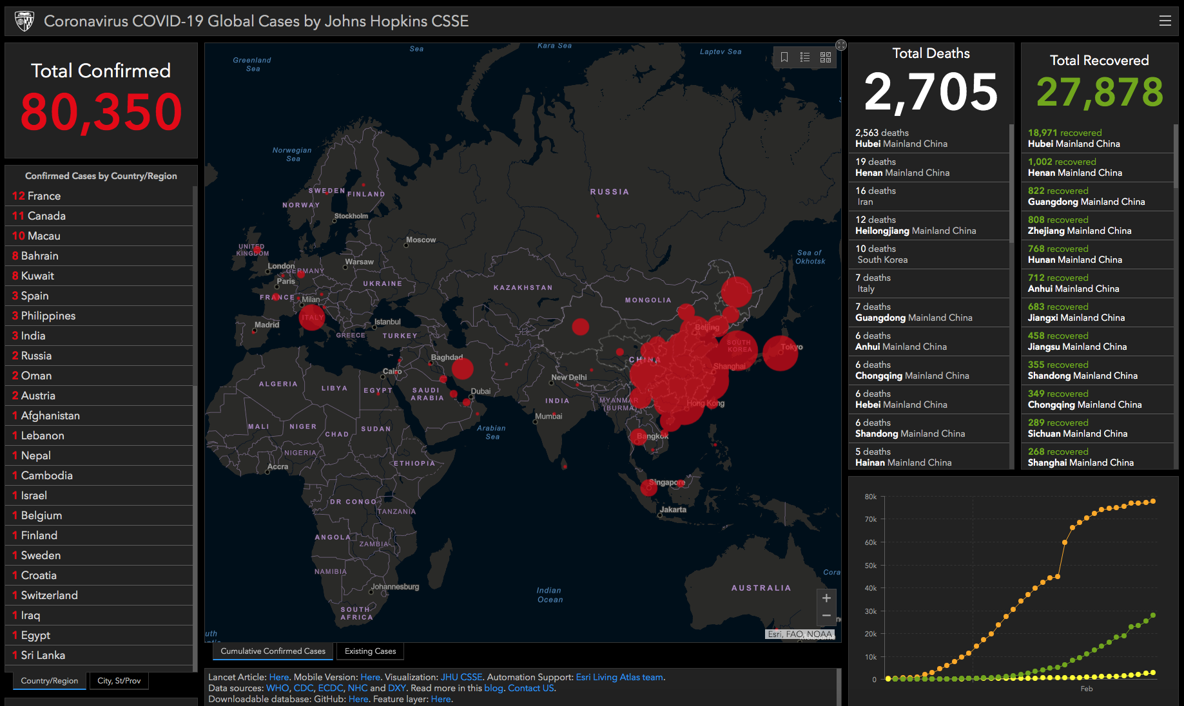
Task: Click the Hainan 5 deaths entry
Action: pyautogui.click(x=929, y=456)
